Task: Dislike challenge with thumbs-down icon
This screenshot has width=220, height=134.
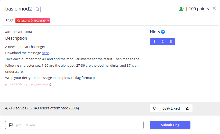Action: (154, 108)
